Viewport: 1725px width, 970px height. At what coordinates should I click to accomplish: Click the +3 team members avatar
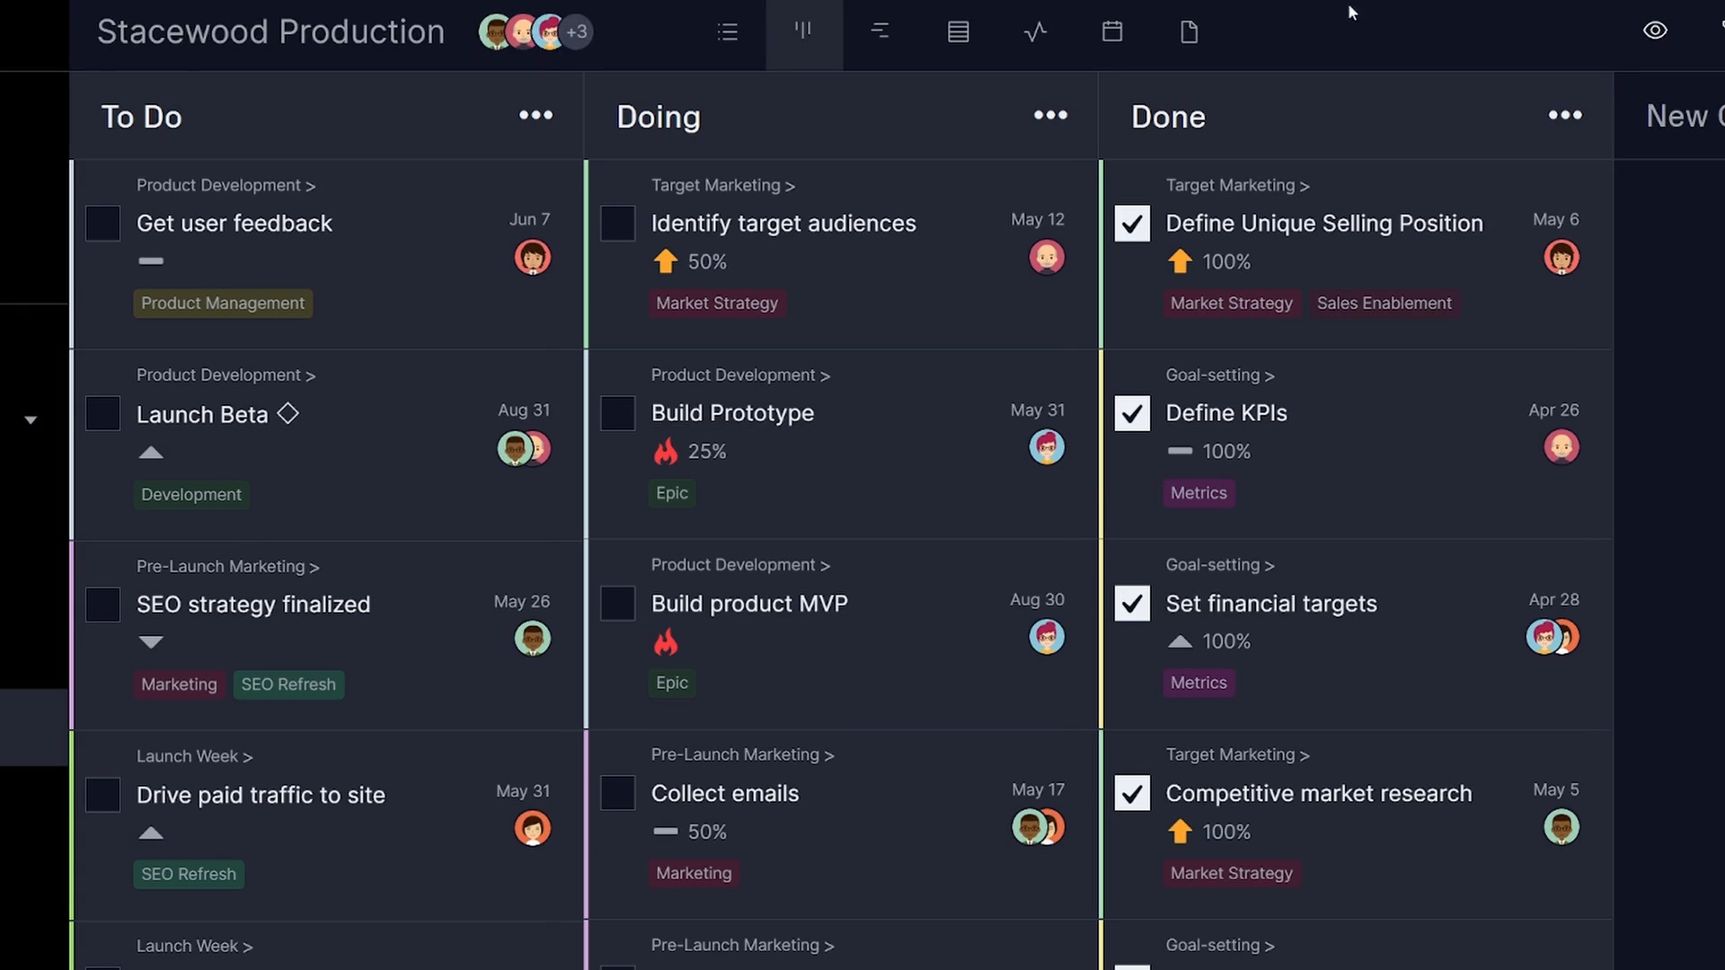[x=577, y=32]
